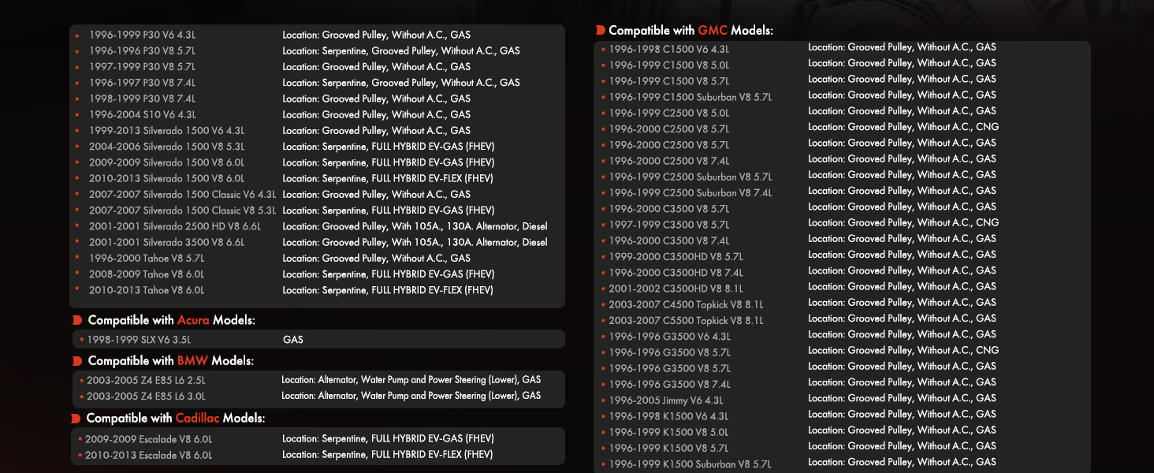Image resolution: width=1154 pixels, height=473 pixels.
Task: Select GMC '2001-2002 C3500HD V8 8.1L'
Action: click(x=676, y=289)
